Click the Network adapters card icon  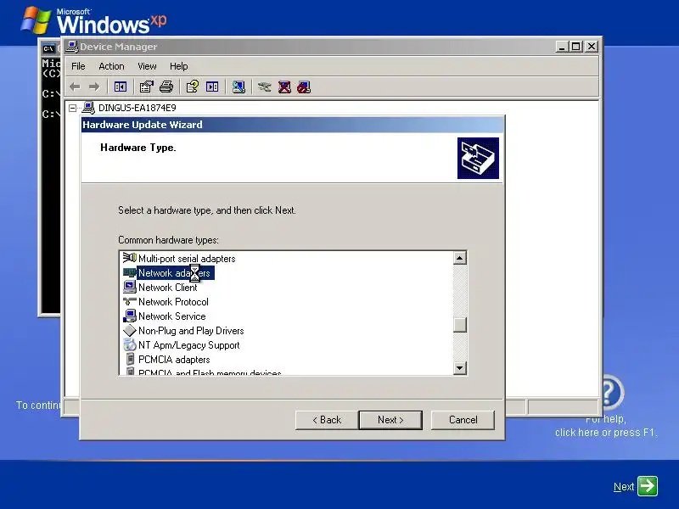click(129, 272)
